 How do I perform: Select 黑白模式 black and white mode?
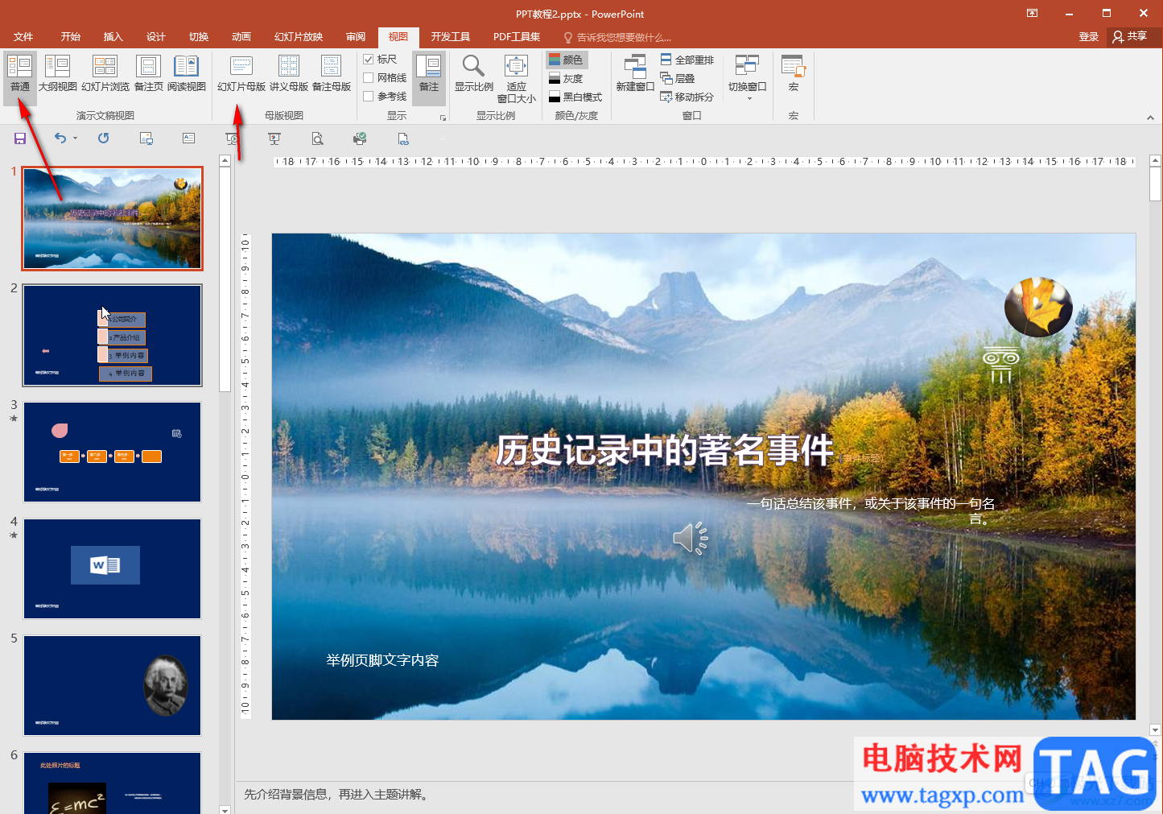[x=575, y=97]
